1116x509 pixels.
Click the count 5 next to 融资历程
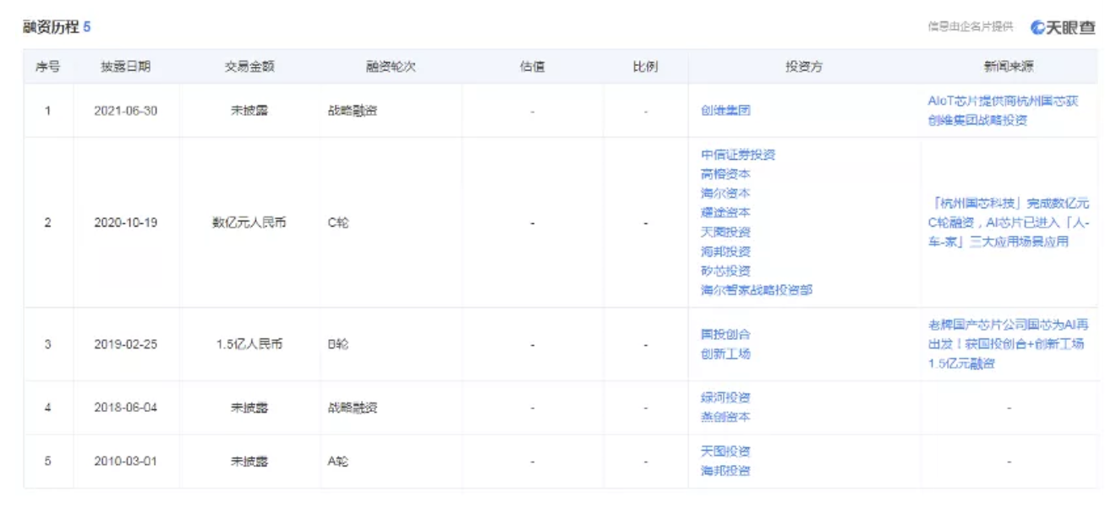coord(87,27)
